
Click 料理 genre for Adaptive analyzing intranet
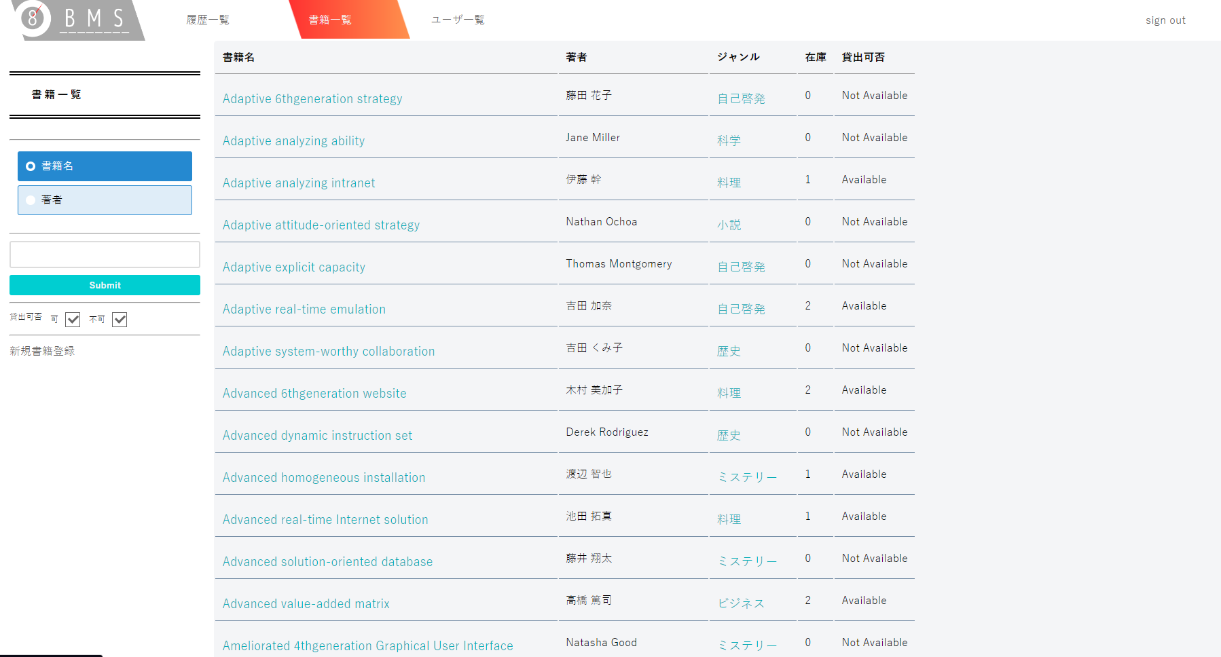pyautogui.click(x=729, y=183)
